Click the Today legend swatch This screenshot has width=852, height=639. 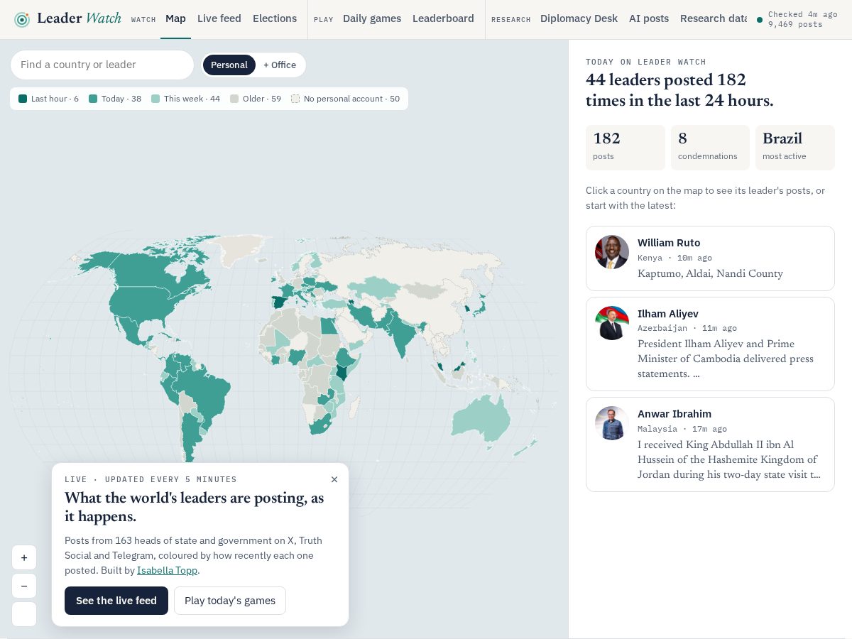tap(93, 99)
